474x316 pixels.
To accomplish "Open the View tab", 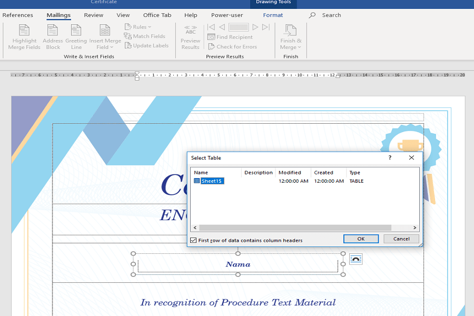I will coord(123,15).
